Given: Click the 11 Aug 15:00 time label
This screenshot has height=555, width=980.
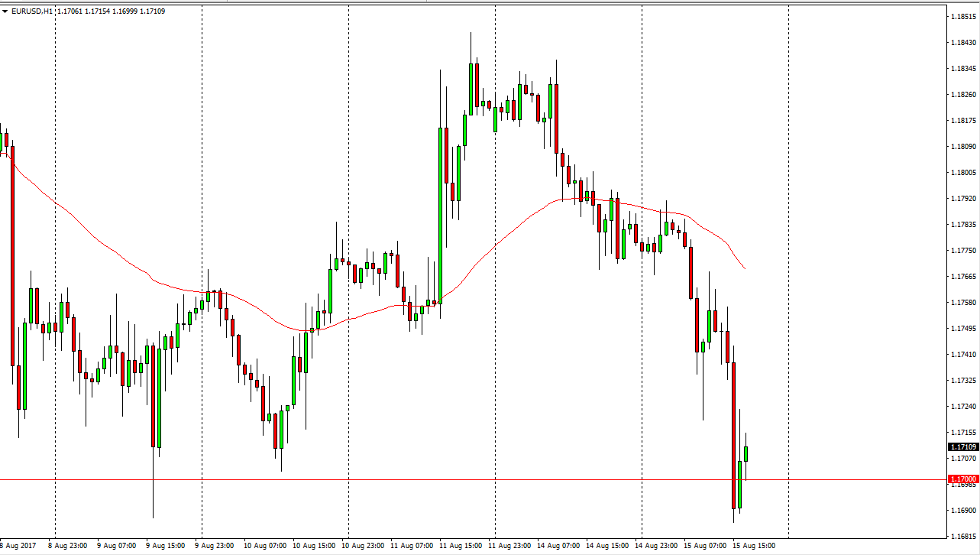Looking at the screenshot, I should [x=462, y=546].
